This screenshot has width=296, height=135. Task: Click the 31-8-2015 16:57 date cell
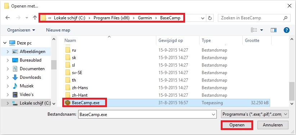click(x=173, y=103)
